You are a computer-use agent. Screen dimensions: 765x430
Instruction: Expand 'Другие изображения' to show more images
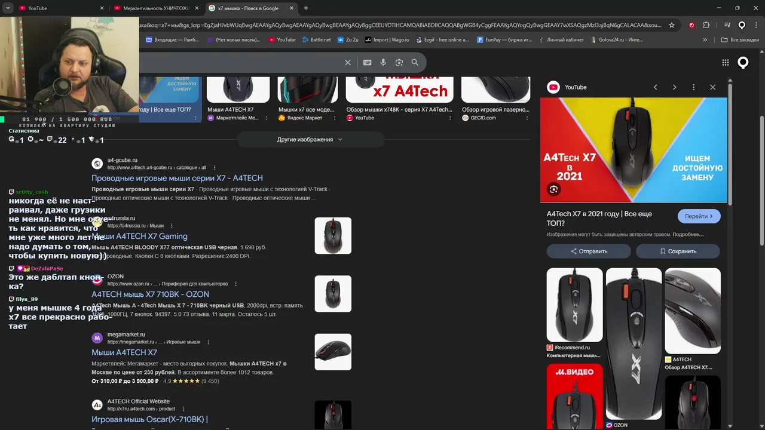coord(310,139)
